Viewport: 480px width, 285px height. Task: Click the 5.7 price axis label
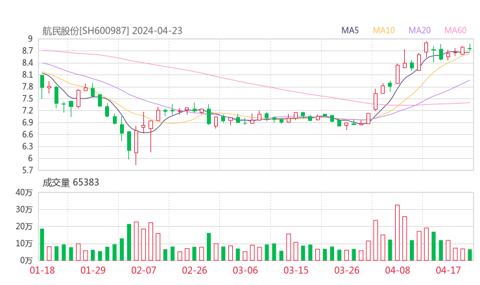pos(27,170)
